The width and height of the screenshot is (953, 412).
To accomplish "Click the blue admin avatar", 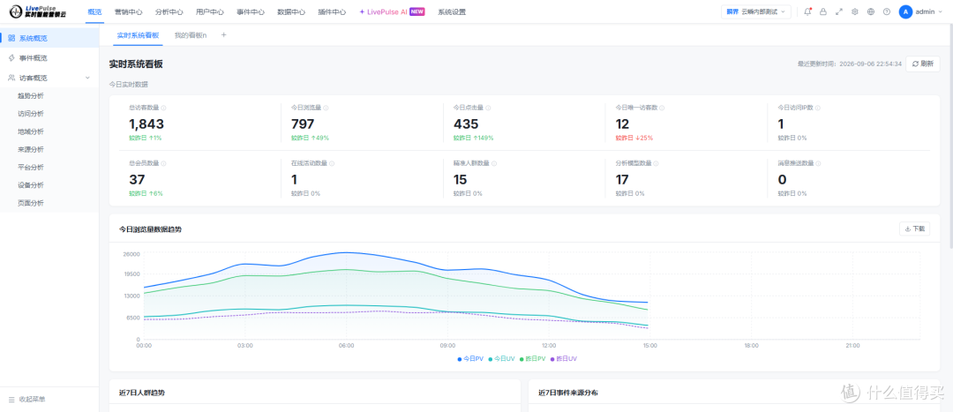I will (905, 11).
